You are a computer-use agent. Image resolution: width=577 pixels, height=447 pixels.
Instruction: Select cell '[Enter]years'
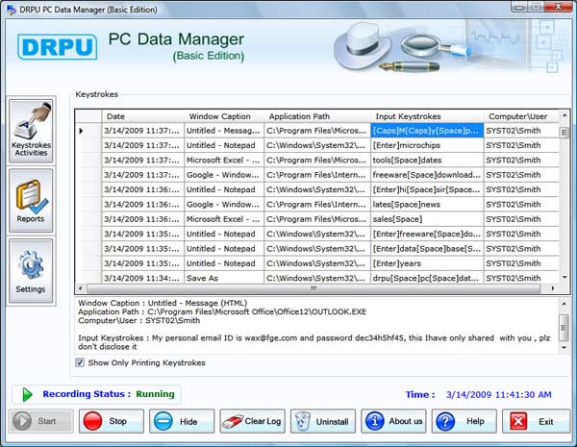427,263
